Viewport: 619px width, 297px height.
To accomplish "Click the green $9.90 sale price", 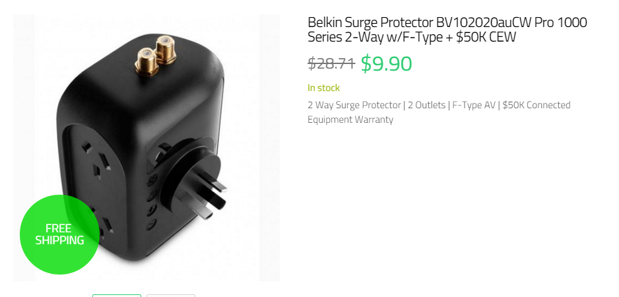I will 387,63.
